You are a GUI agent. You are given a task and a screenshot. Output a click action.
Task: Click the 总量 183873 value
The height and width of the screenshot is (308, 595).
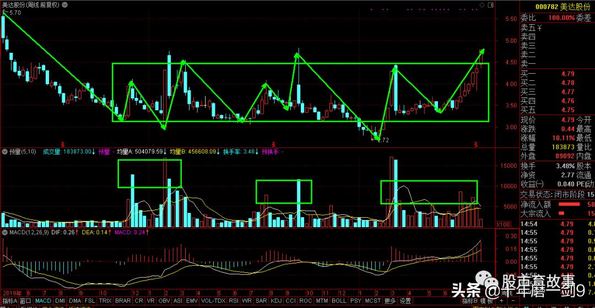563,147
